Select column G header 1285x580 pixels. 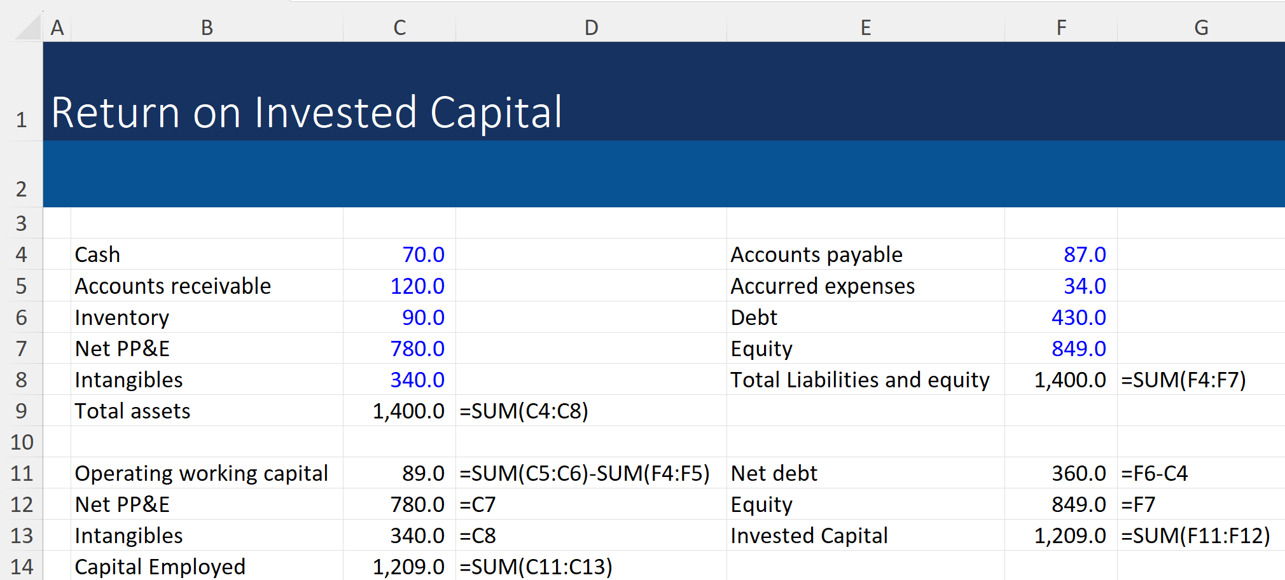1201,27
